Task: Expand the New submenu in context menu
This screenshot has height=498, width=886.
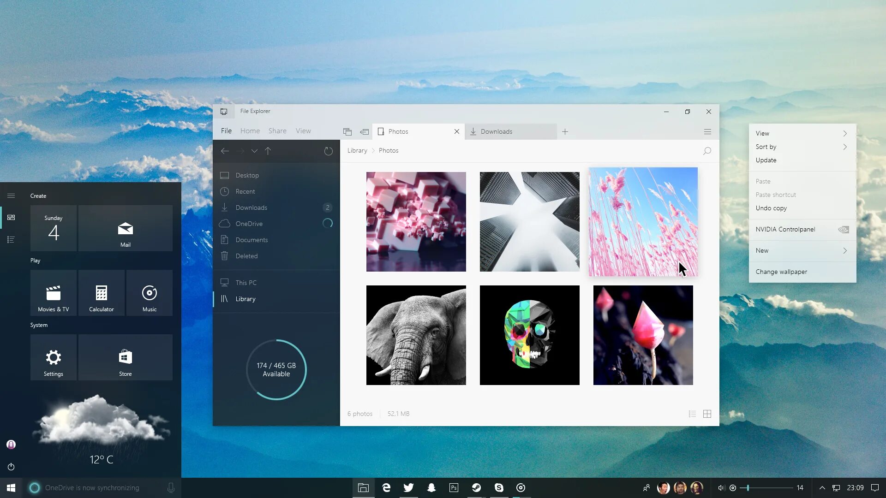Action: click(x=845, y=251)
